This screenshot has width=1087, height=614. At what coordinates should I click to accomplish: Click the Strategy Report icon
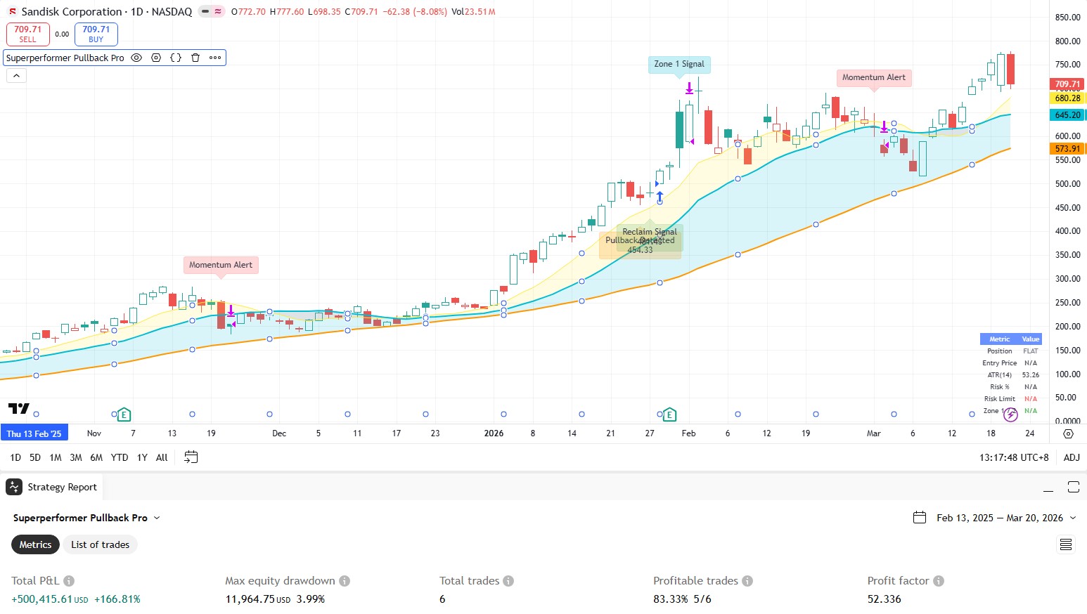point(14,487)
